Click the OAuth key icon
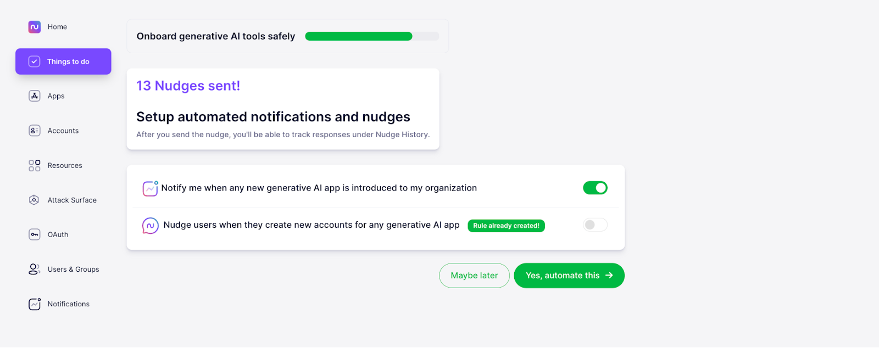Viewport: 879px width, 348px height. [x=34, y=234]
